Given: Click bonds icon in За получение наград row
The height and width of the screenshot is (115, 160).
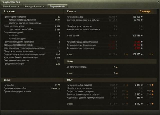Looking at the screenshot, I should 117,67.
